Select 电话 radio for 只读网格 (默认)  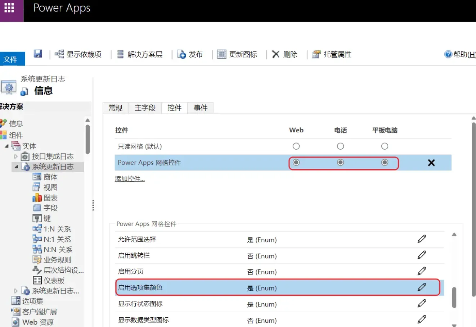click(x=340, y=146)
